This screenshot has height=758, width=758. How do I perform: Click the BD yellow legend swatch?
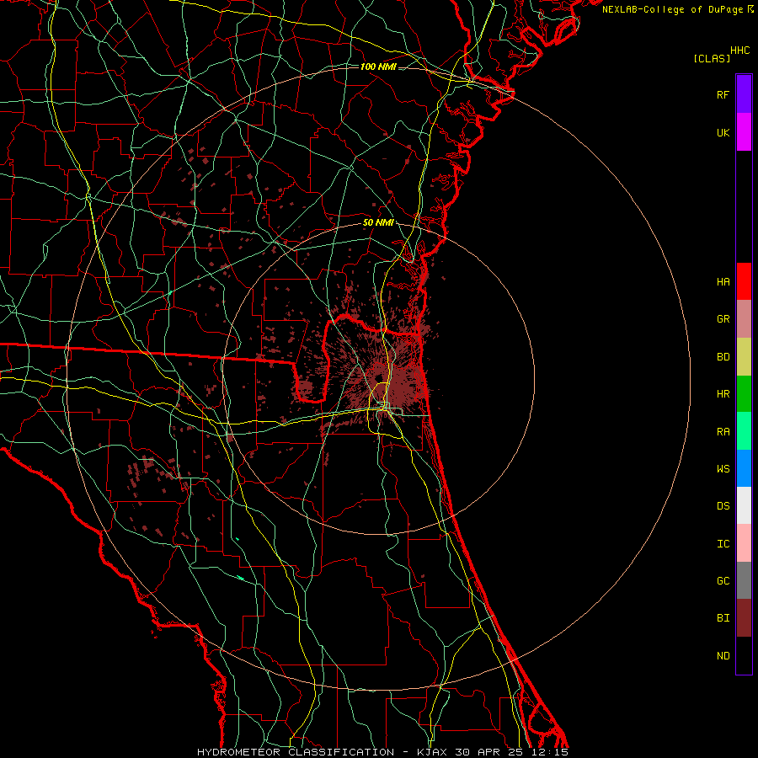pos(744,357)
